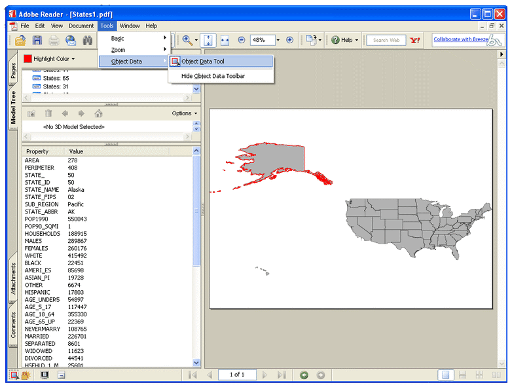The width and height of the screenshot is (512, 387).
Task: Open the Options dropdown in model panel
Action: pyautogui.click(x=185, y=113)
